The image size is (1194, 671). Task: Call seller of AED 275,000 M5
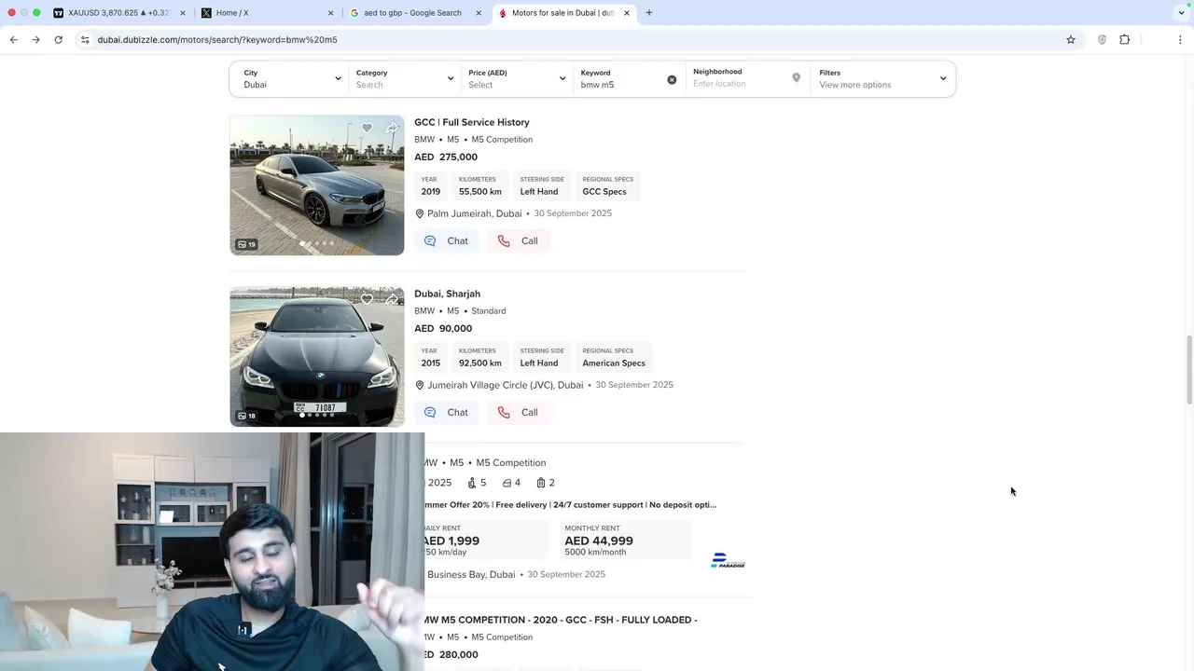pos(518,240)
